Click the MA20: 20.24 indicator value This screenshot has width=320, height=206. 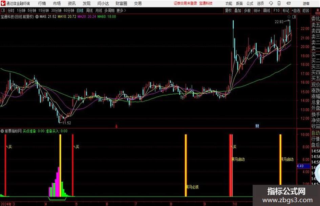click(87, 17)
